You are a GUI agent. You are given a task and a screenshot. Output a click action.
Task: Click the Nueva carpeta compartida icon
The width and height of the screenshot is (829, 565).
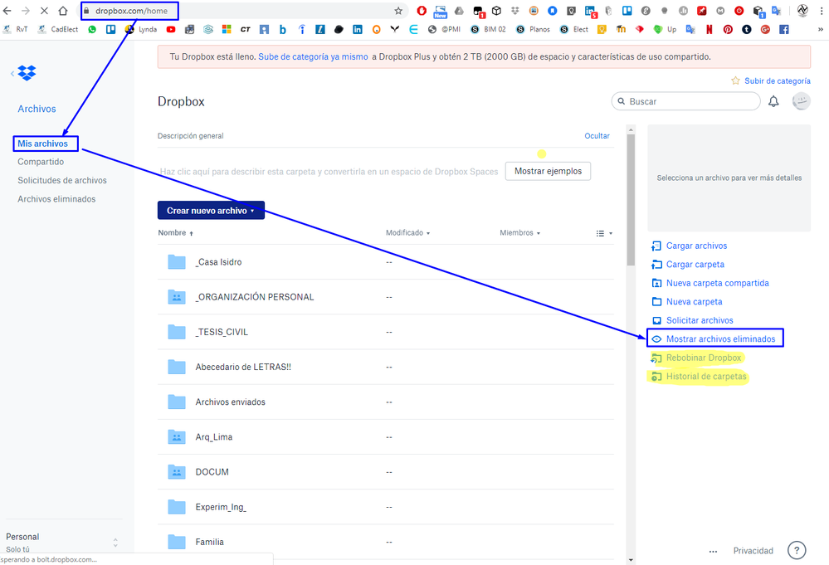(656, 283)
